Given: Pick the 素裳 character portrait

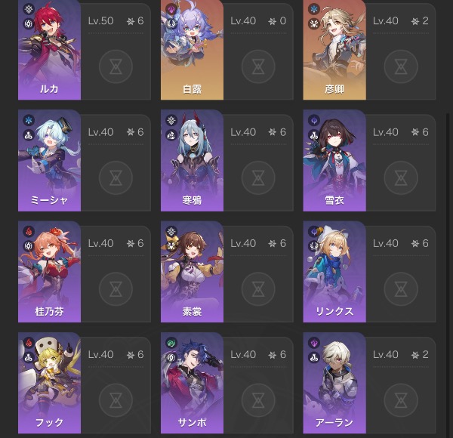Looking at the screenshot, I should pyautogui.click(x=192, y=272).
